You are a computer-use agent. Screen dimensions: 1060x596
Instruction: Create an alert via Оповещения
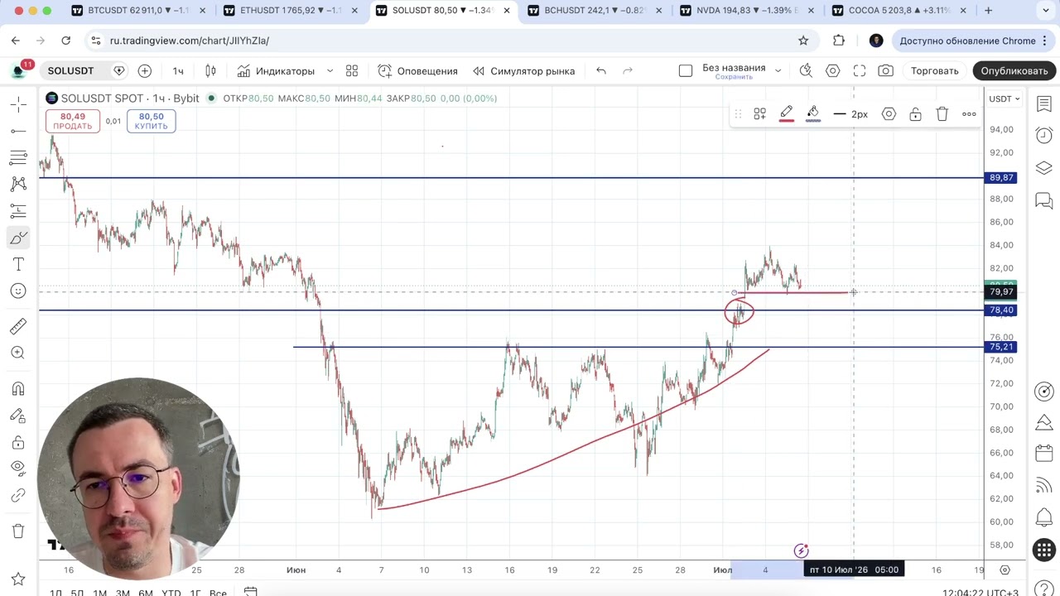coord(418,70)
